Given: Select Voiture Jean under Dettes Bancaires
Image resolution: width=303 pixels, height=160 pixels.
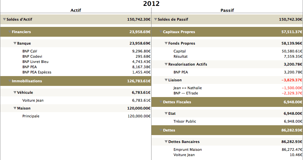Looking at the screenshot, I should (227, 155).
